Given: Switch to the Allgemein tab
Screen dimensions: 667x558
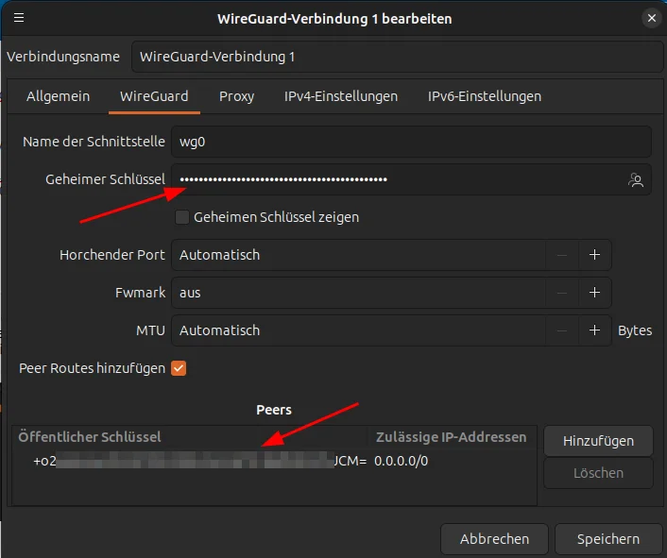Looking at the screenshot, I should point(59,96).
